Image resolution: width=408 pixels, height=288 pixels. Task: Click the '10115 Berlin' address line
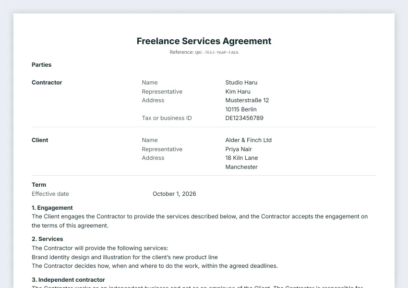(x=241, y=109)
